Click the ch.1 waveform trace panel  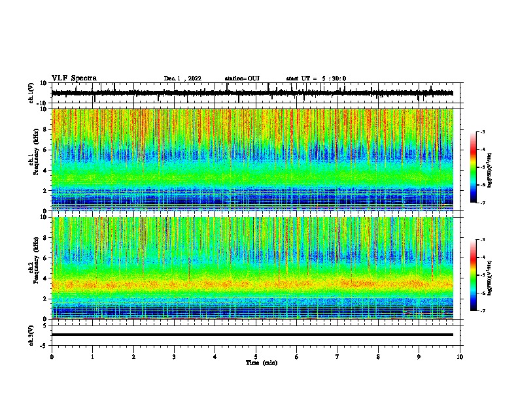(x=256, y=93)
